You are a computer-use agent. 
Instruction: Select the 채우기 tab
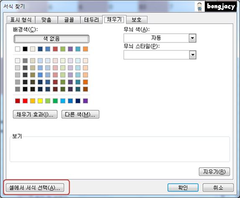point(114,19)
